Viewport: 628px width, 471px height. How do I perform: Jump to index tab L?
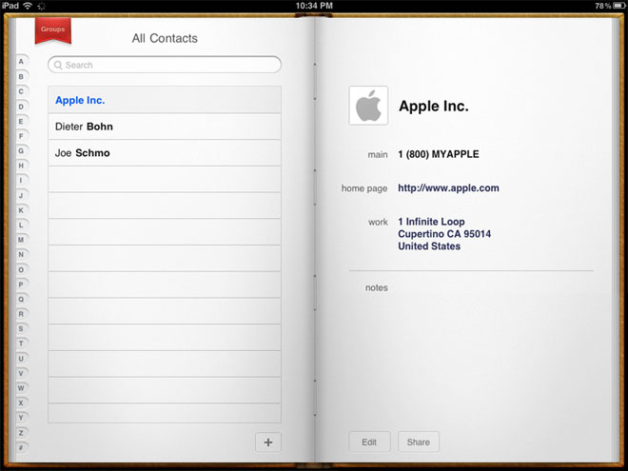[21, 226]
